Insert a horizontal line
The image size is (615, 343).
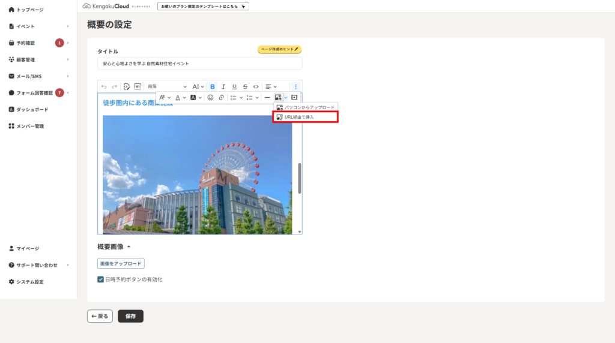tap(267, 97)
